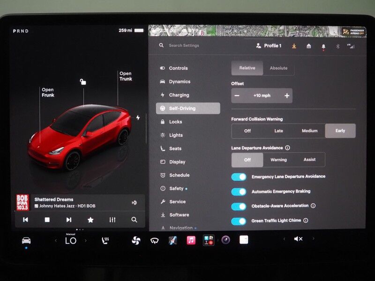Set Forward Collision Warning to Late

[x=278, y=131]
